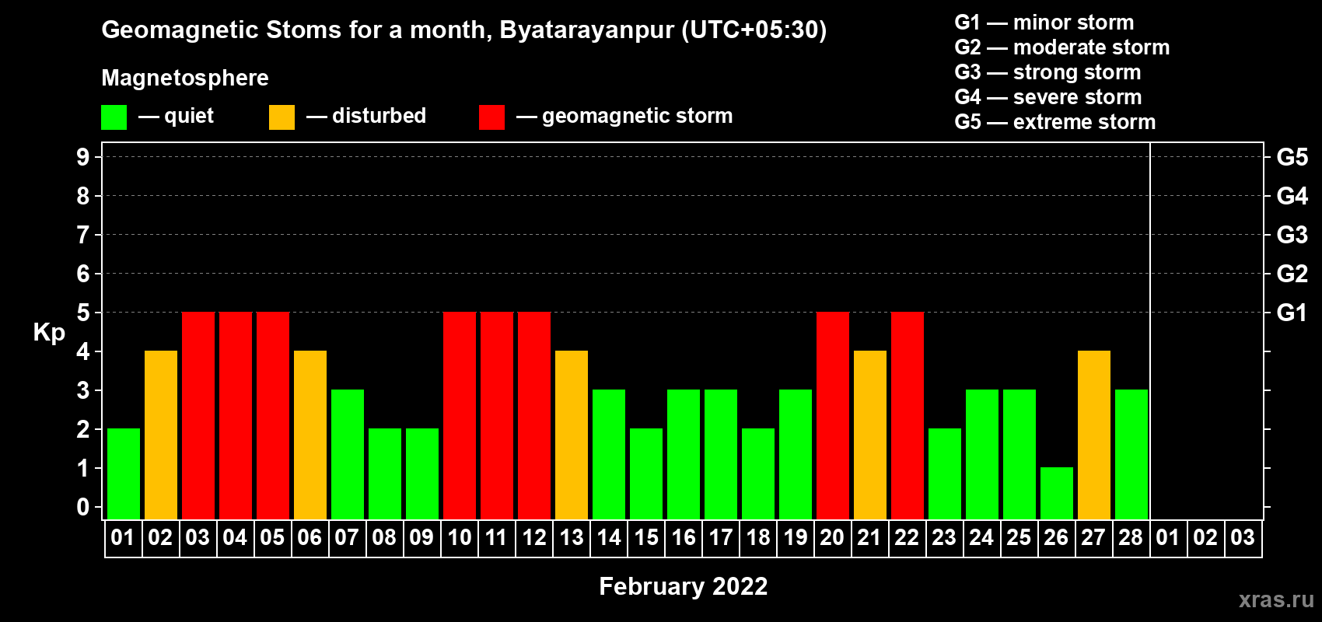Click the green bar above day 25
The width and height of the screenshot is (1322, 622).
click(1019, 454)
